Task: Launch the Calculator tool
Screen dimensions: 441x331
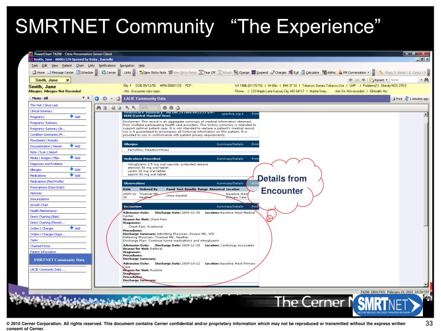Action: pos(310,72)
